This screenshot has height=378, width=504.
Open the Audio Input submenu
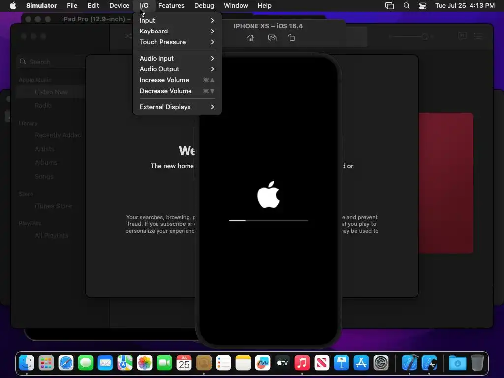(177, 58)
